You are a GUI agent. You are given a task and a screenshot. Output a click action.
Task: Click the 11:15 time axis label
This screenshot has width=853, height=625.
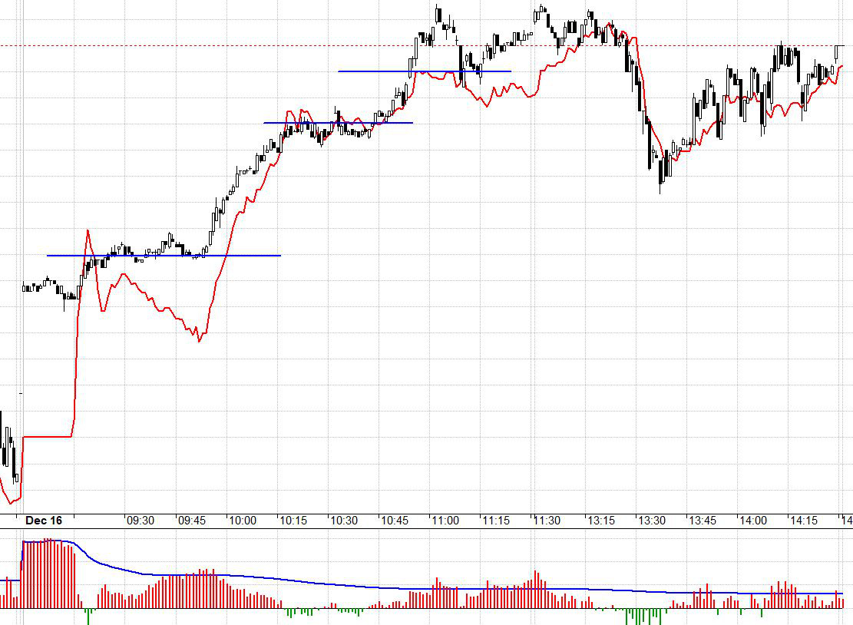pos(496,521)
